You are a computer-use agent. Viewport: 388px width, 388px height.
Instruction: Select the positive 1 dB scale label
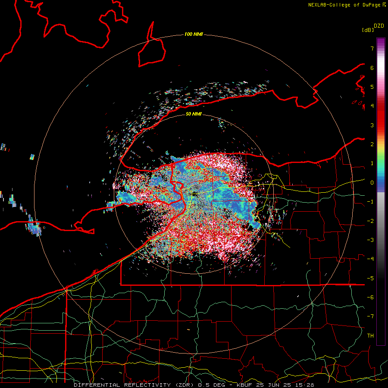pyautogui.click(x=372, y=163)
